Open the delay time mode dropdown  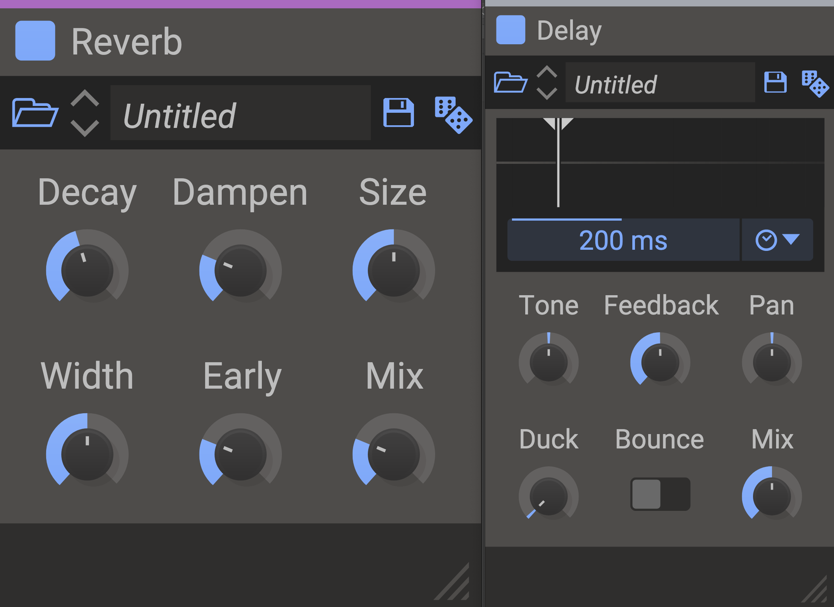click(777, 240)
